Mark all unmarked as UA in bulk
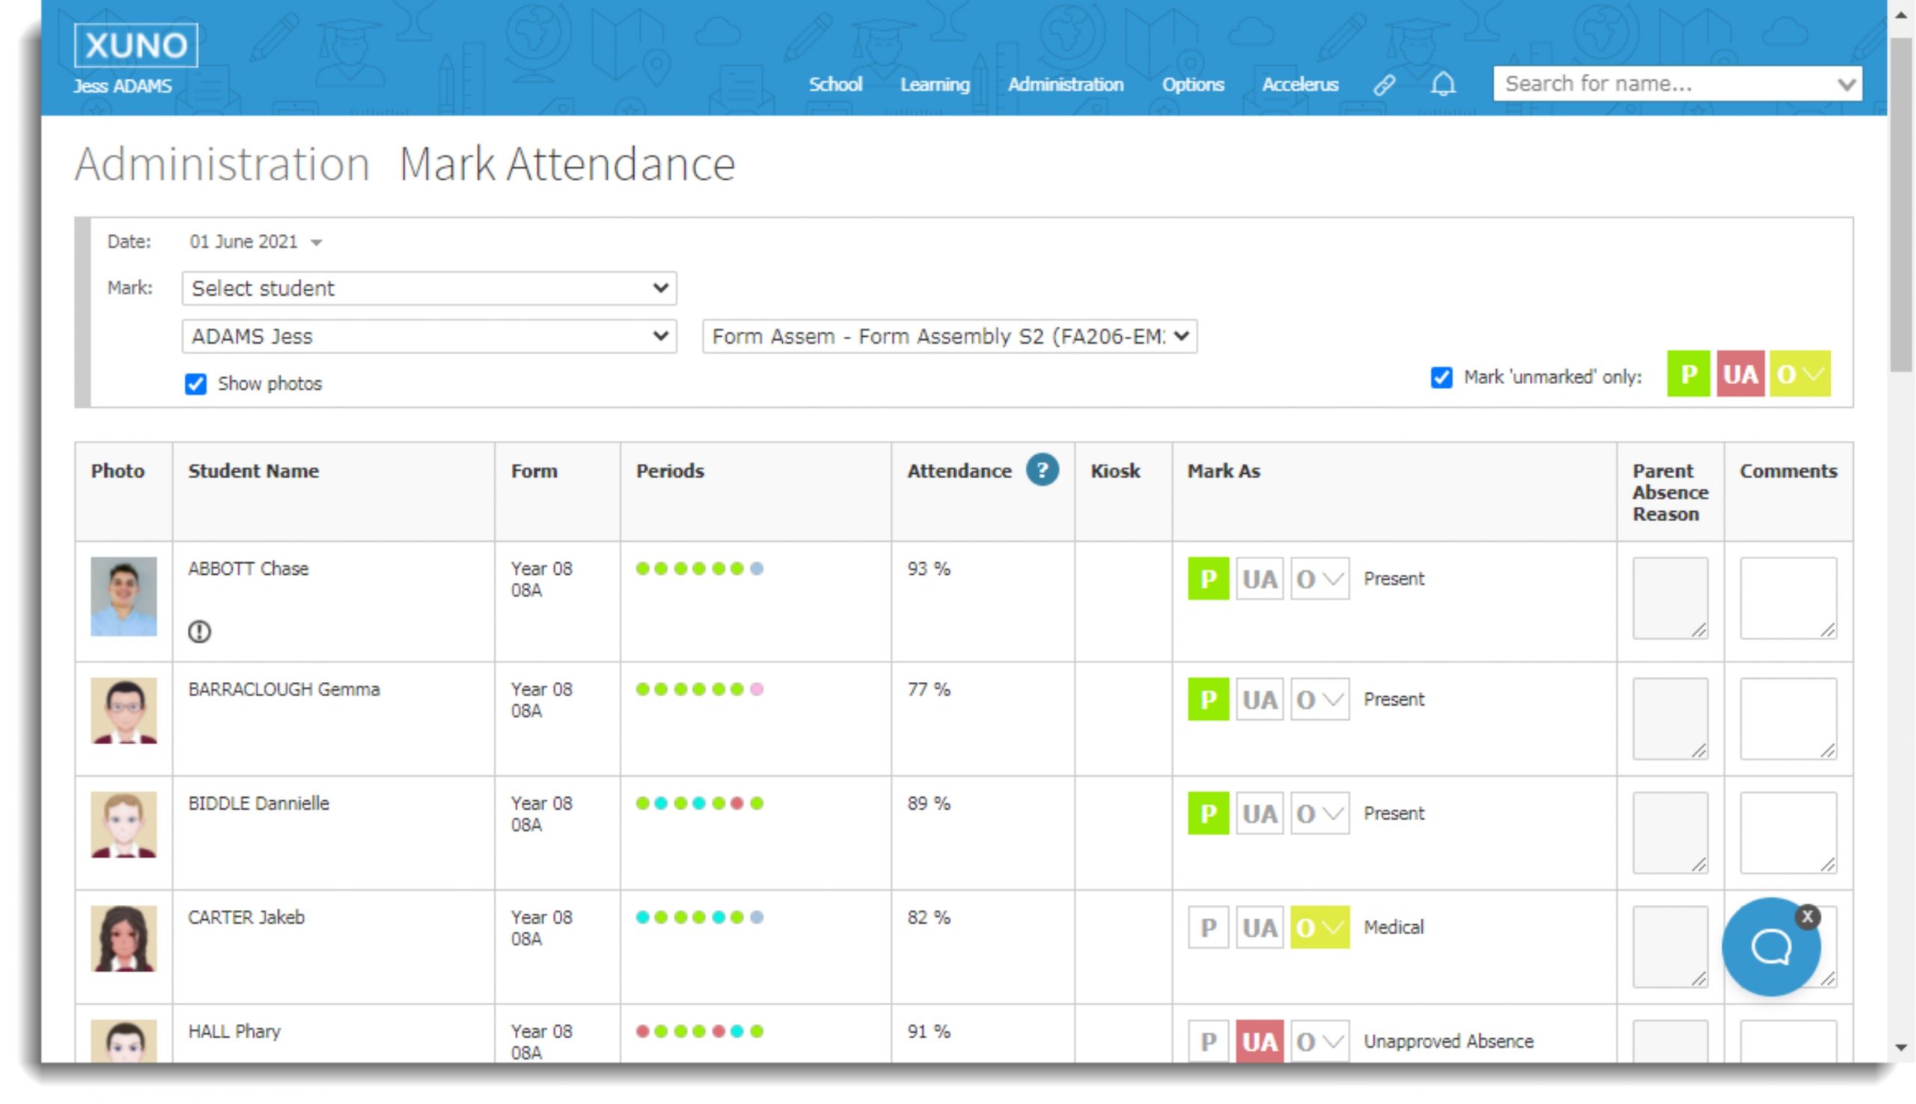The width and height of the screenshot is (1916, 1104). 1739,373
